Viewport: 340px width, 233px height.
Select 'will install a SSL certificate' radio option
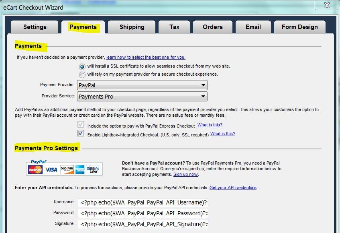[x=82, y=66]
